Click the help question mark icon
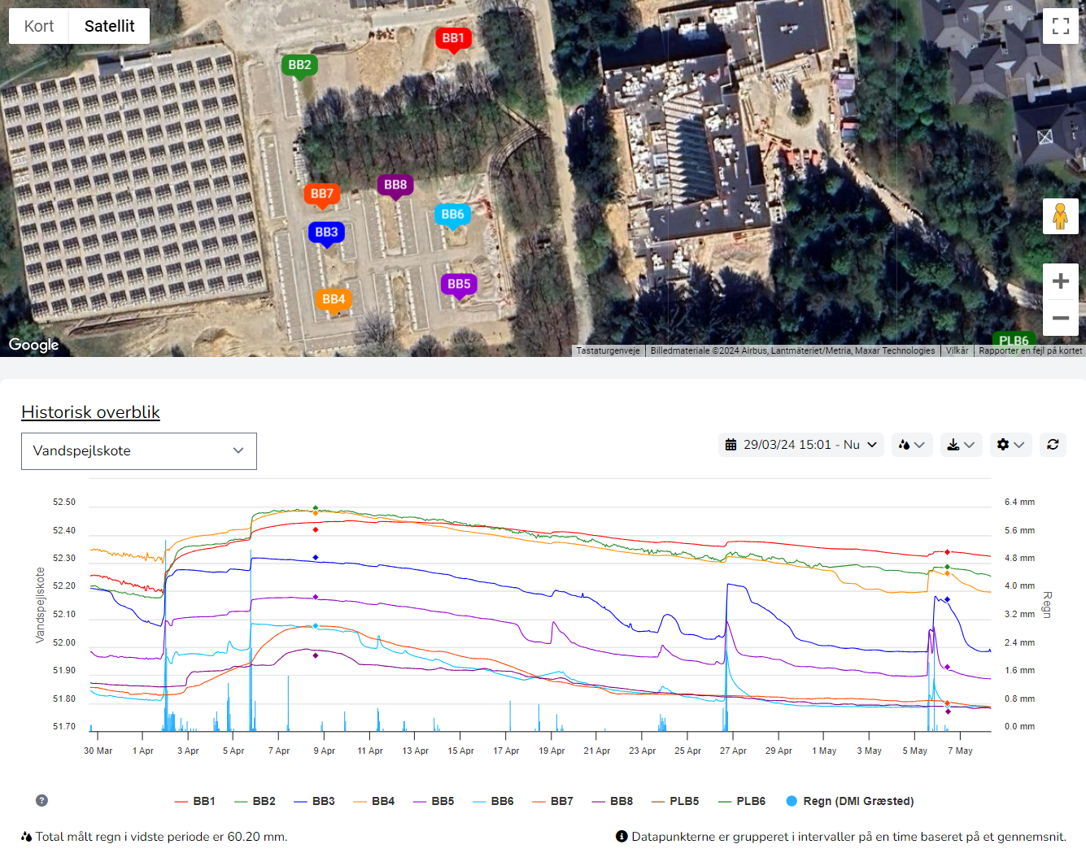This screenshot has width=1086, height=853. 42,801
